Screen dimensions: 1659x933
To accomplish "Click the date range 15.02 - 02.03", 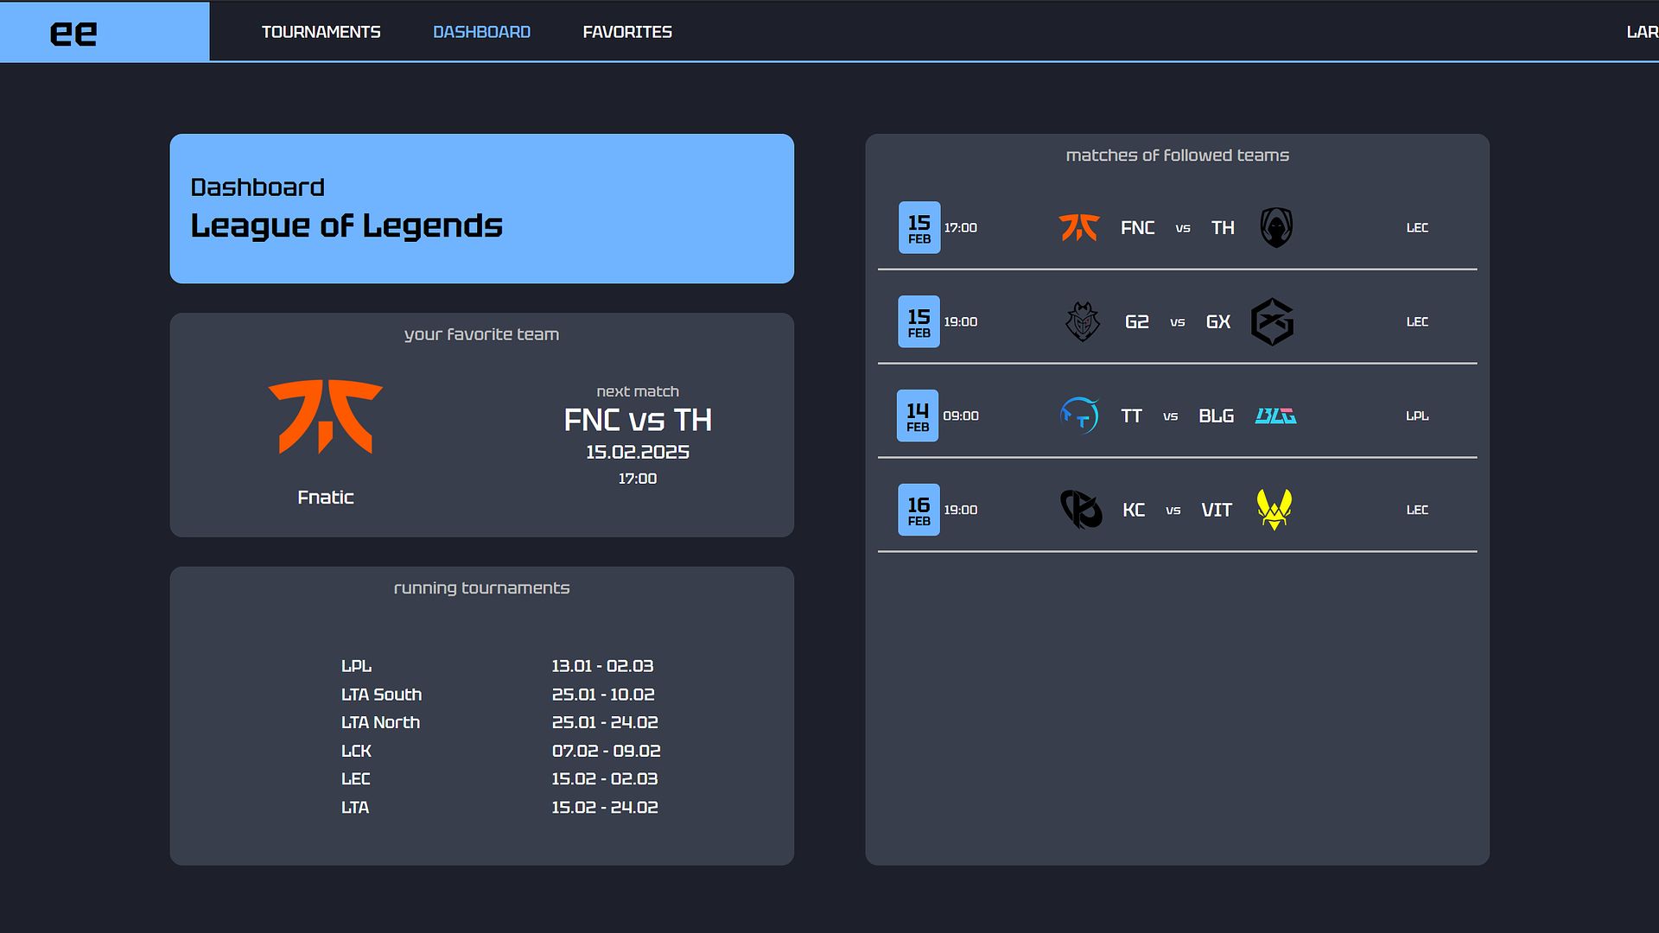I will [x=605, y=779].
